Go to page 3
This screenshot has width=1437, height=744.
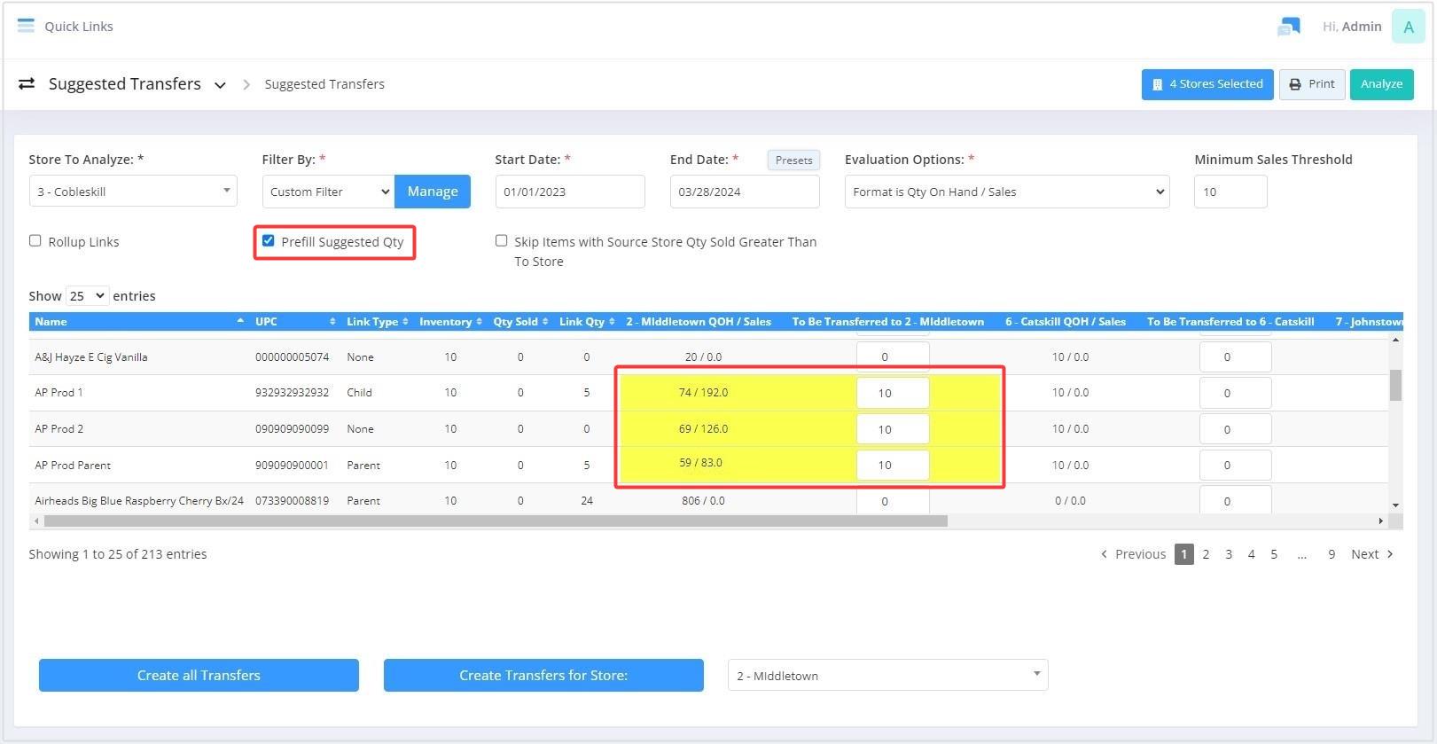(1229, 554)
